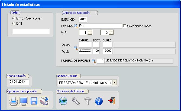The image size is (181, 111).
Task: Save the report with the floppy disk icon
Action: point(34,101)
